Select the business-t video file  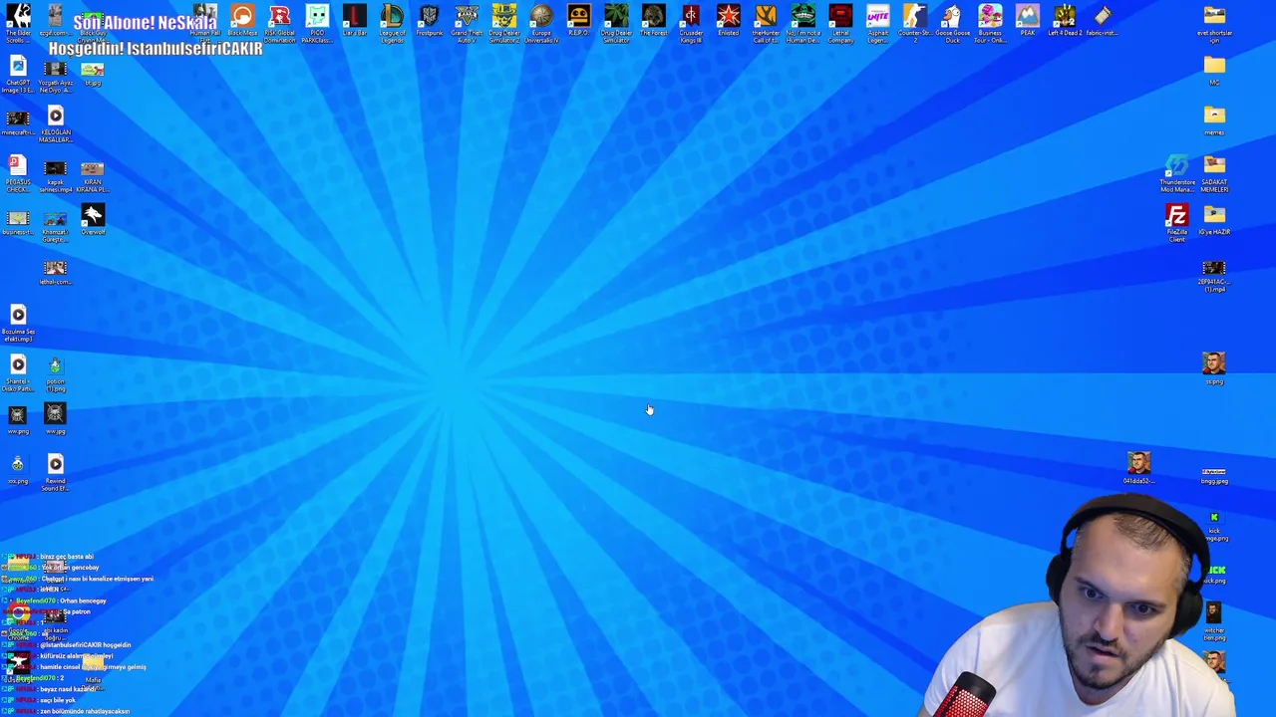18,221
